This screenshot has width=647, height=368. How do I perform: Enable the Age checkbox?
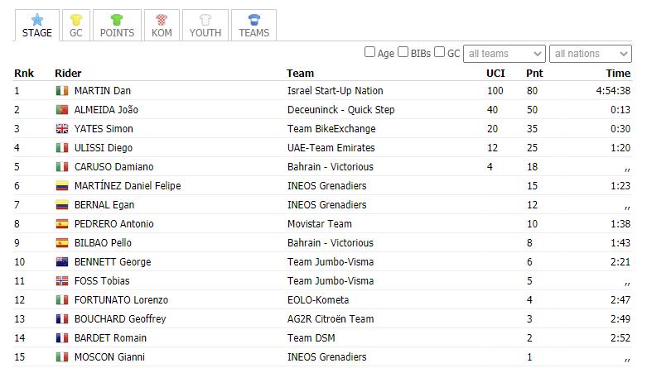pyautogui.click(x=369, y=52)
